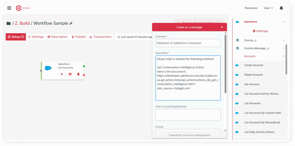Screen dimensions: 295x146
Task: Open the User dropdown menu
Action: [x=268, y=8]
